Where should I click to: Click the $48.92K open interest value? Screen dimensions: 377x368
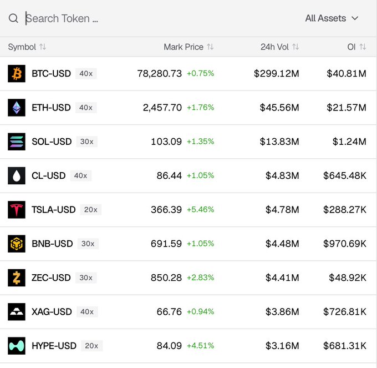[x=348, y=278]
